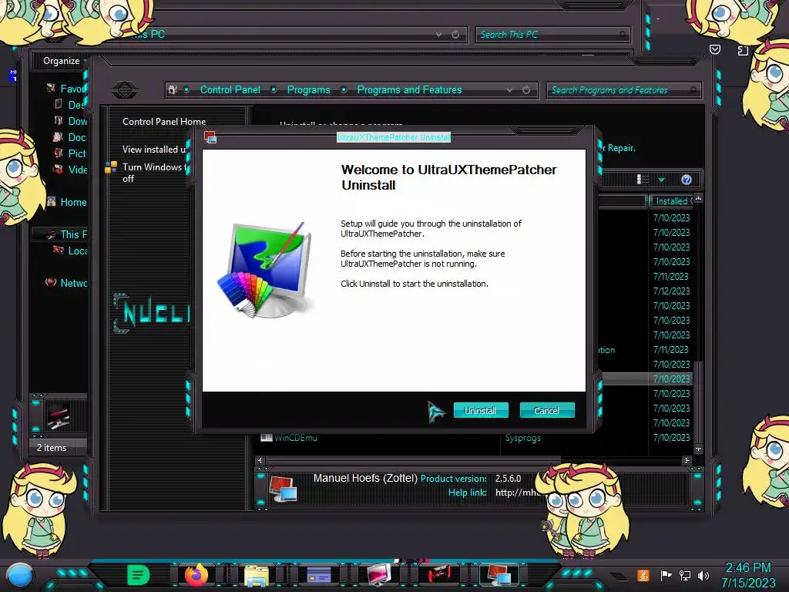Viewport: 789px width, 592px height.
Task: Select Network in the navigation pane
Action: click(x=73, y=282)
